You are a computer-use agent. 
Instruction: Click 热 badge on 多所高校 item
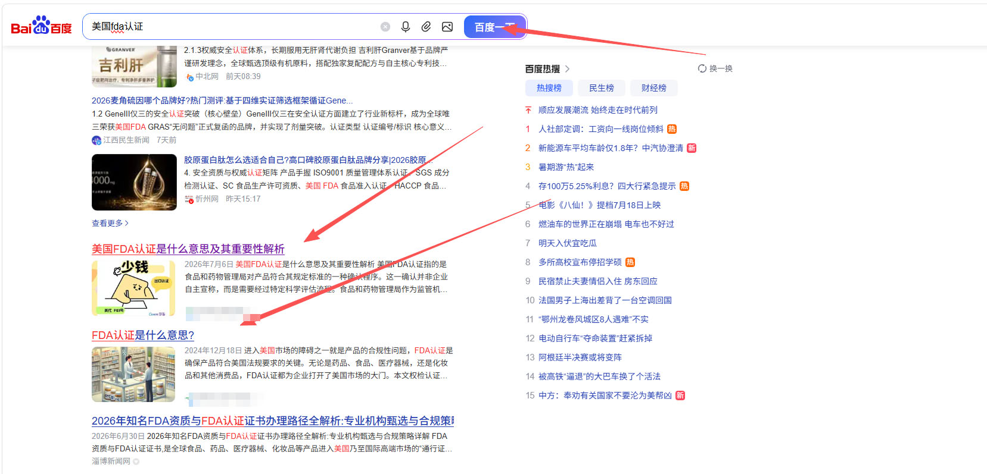pyautogui.click(x=630, y=262)
